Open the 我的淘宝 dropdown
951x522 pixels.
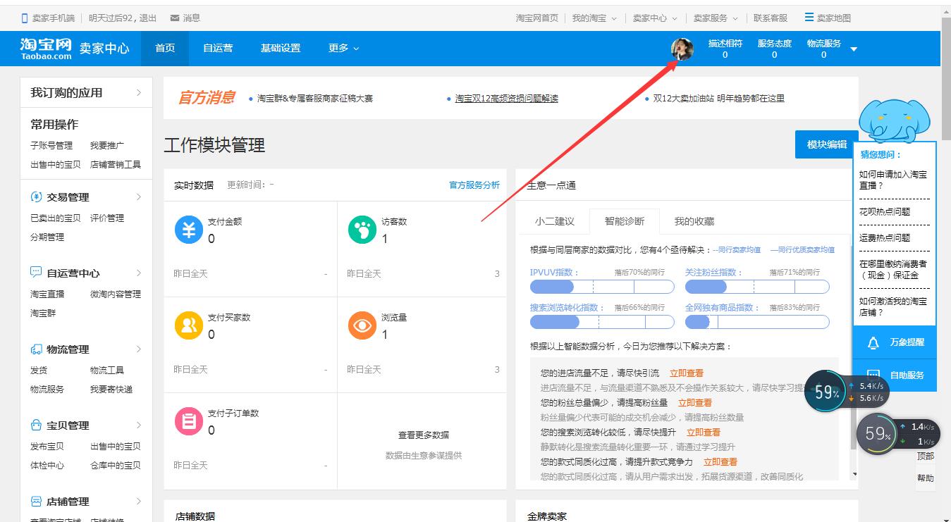[592, 17]
